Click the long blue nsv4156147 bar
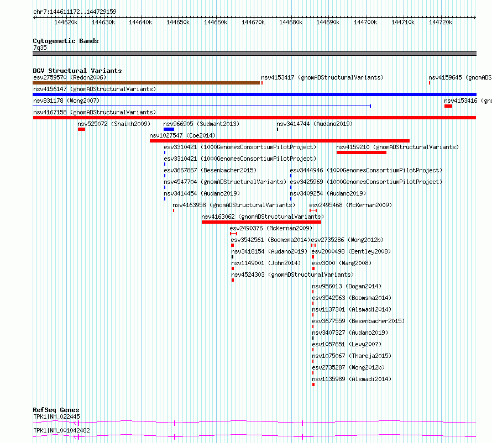This screenshot has width=492, height=443. [x=254, y=94]
